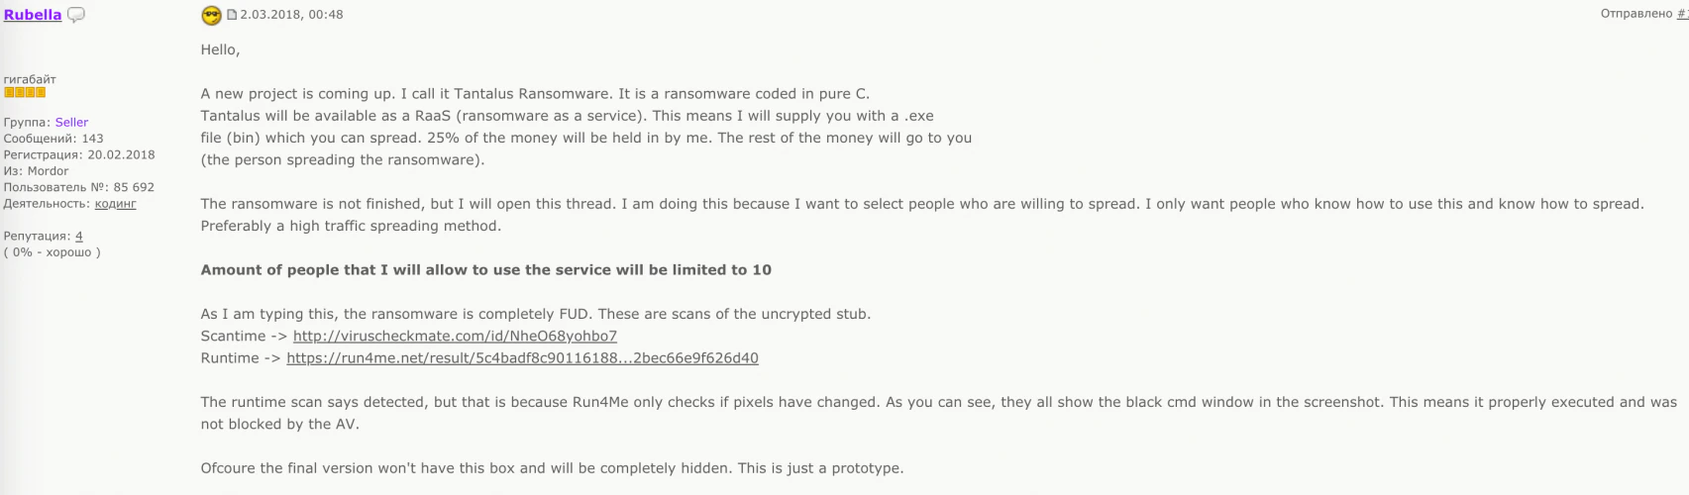The width and height of the screenshot is (1689, 495).
Task: Click the '( 0% - хорошо )' reputation text
Action: pos(53,252)
